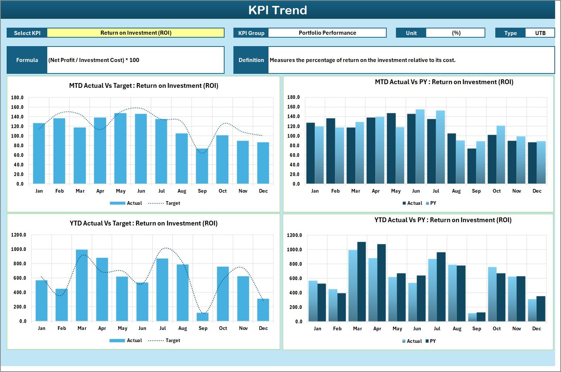Select the Type value cell UTB
Image resolution: width=561 pixels, height=372 pixels.
(x=540, y=33)
